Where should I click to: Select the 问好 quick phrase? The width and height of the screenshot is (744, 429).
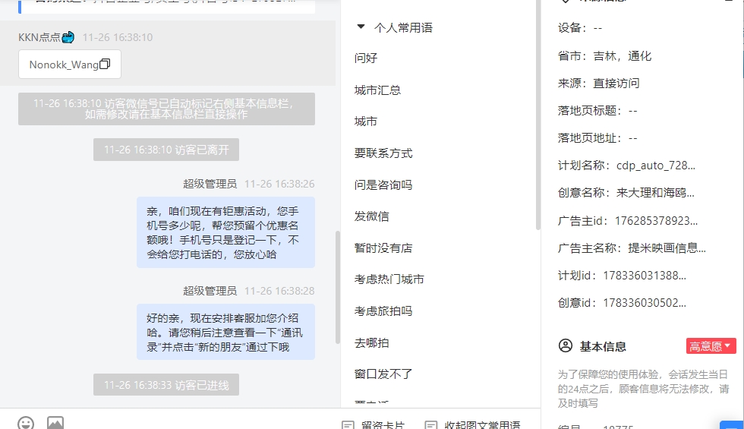point(366,58)
